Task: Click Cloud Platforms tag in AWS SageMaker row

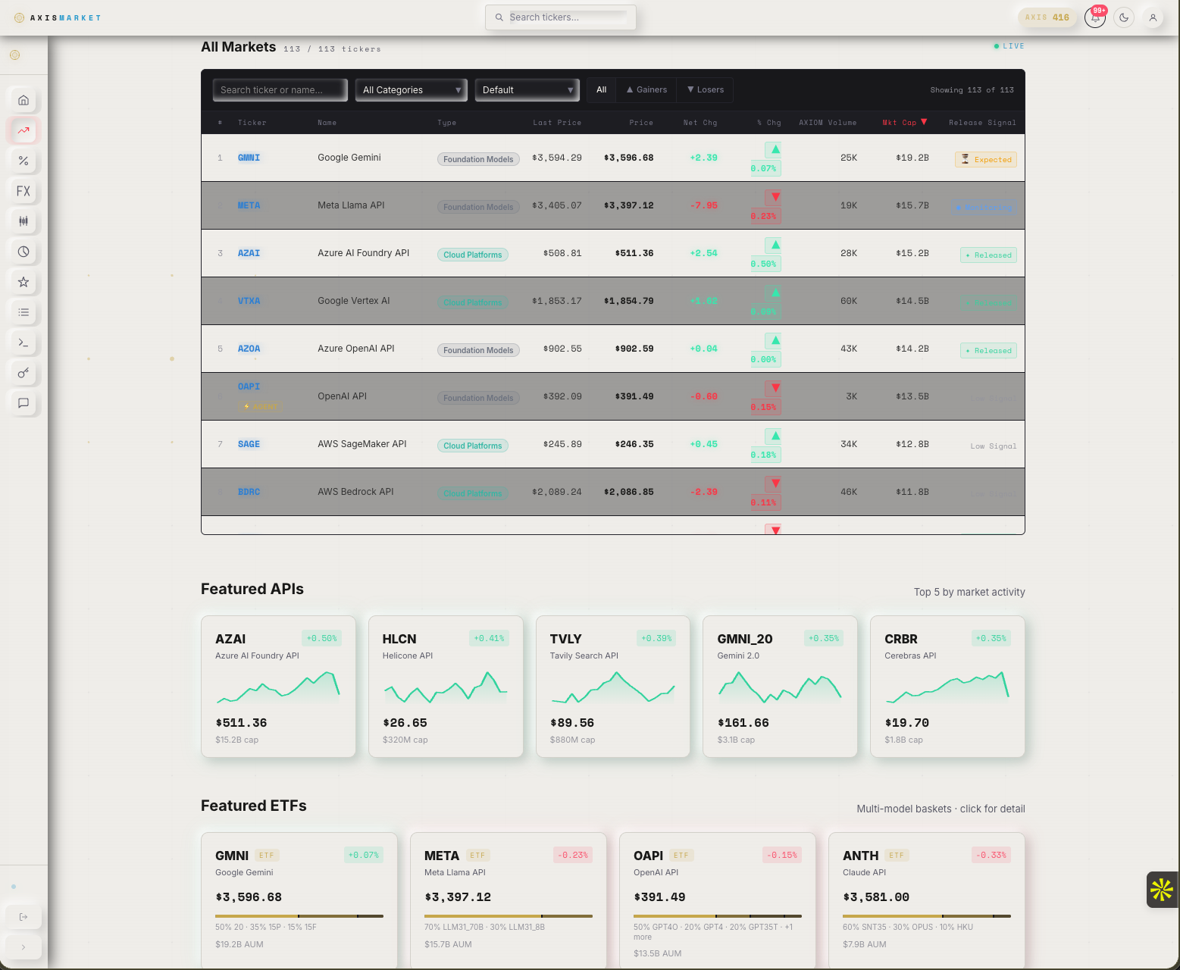Action: pyautogui.click(x=473, y=446)
